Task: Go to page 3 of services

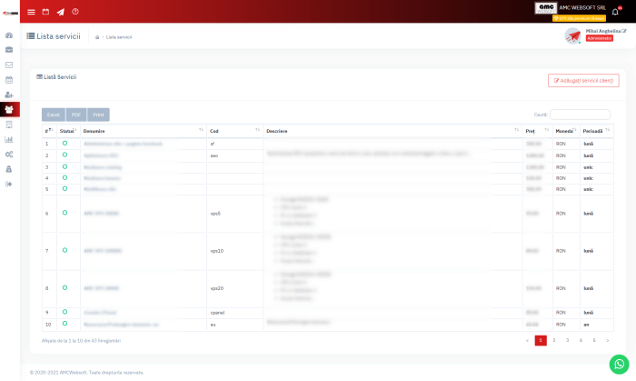Action: 567,340
